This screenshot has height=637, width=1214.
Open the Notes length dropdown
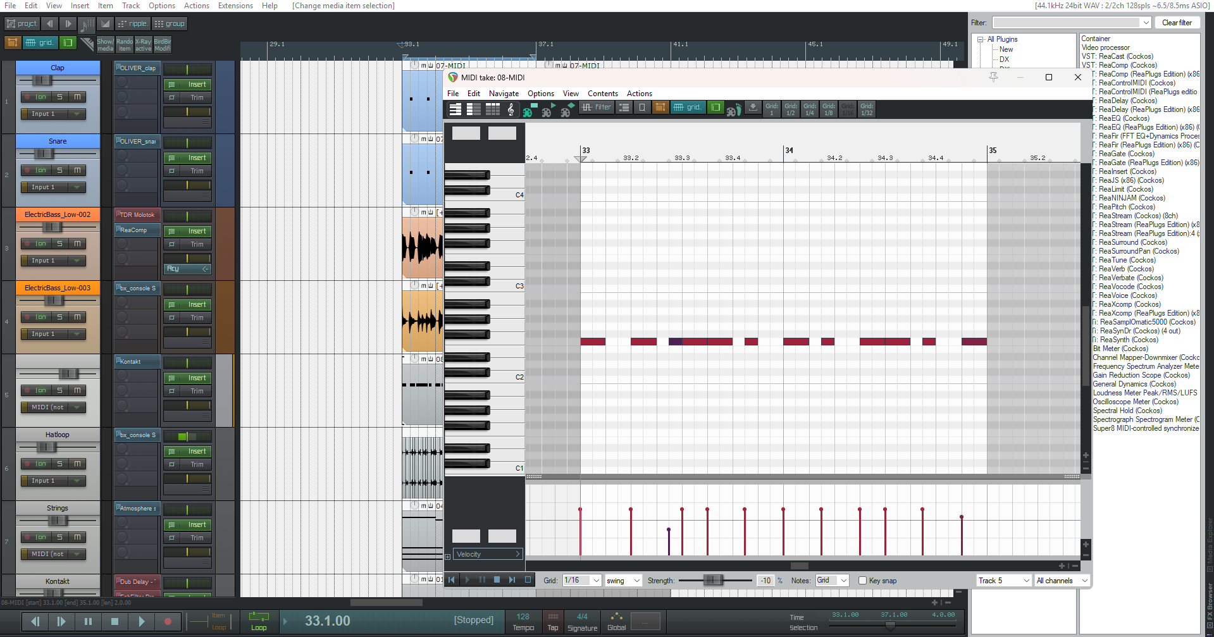[832, 581]
